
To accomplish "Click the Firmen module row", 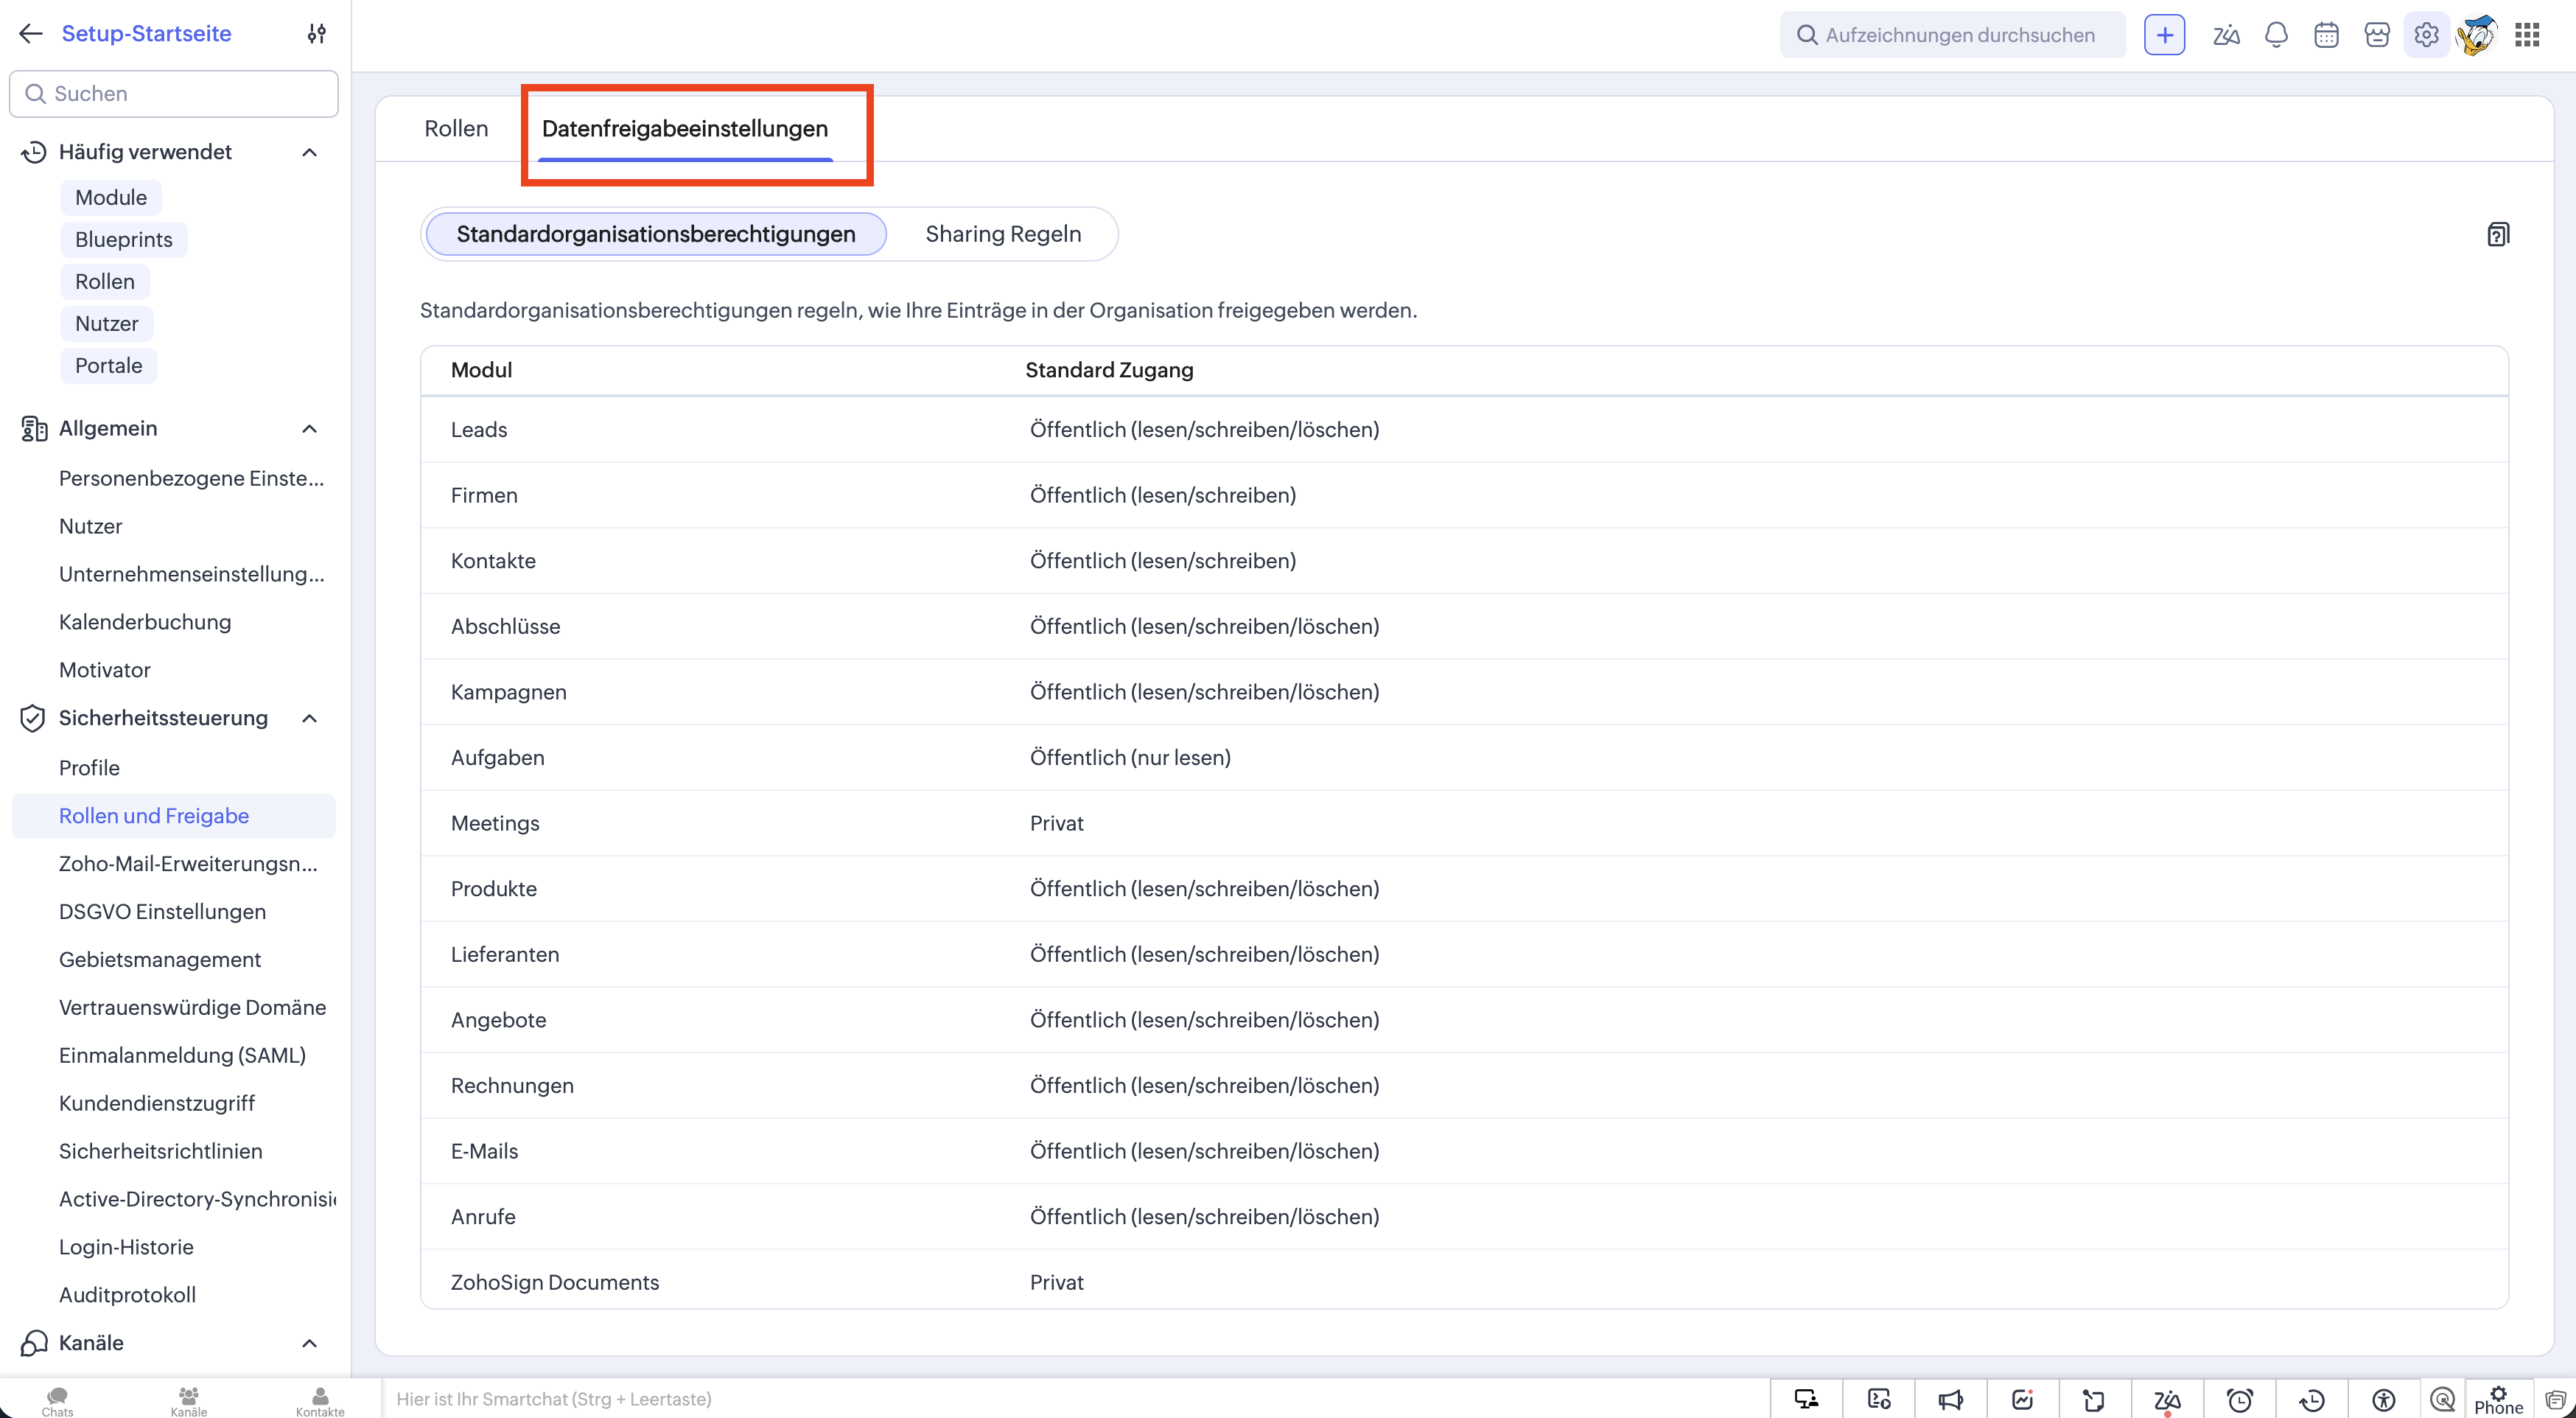I will pos(1464,495).
